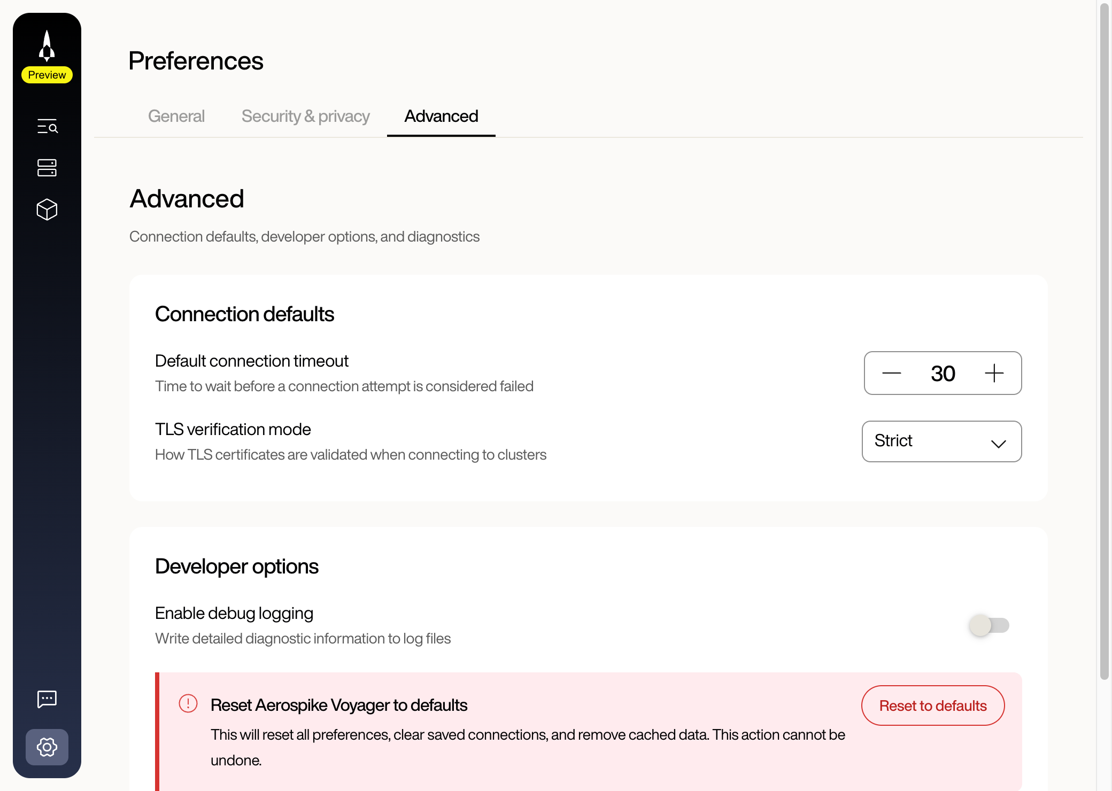Click the 'Reset Aerospike Voyager to defaults' heading
The image size is (1112, 791).
pyautogui.click(x=339, y=705)
